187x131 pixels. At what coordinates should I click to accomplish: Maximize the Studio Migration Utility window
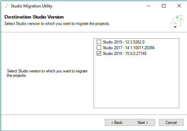164,6
